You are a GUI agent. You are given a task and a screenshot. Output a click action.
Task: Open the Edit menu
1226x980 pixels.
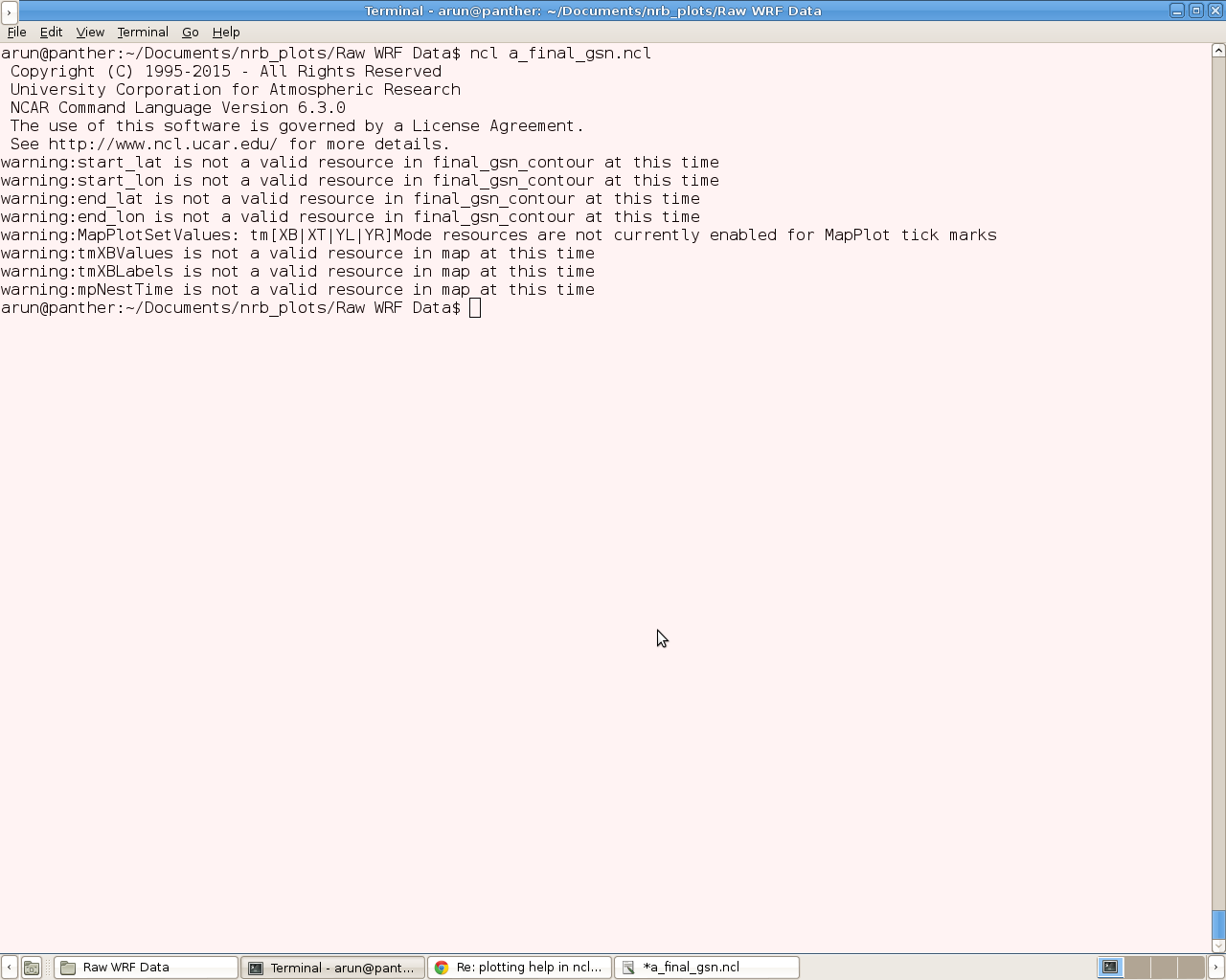point(51,32)
